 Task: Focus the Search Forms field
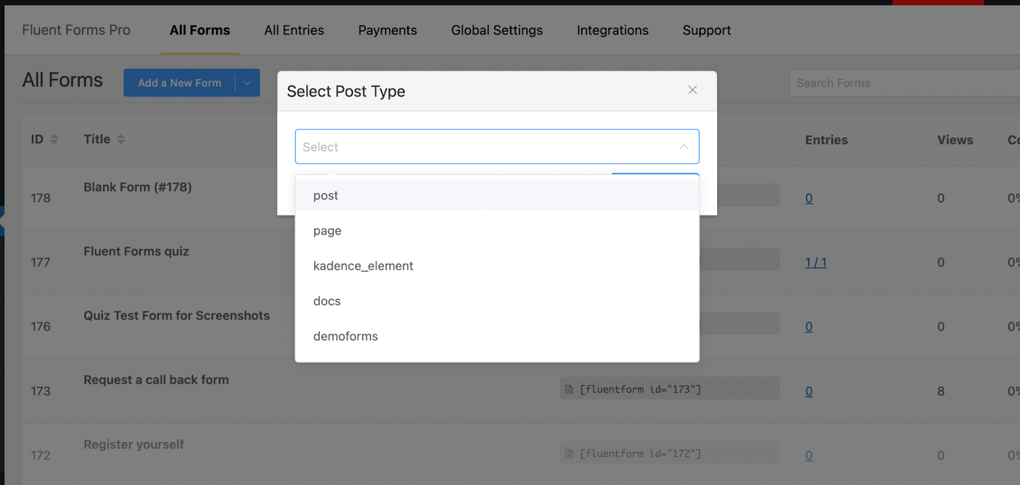905,83
